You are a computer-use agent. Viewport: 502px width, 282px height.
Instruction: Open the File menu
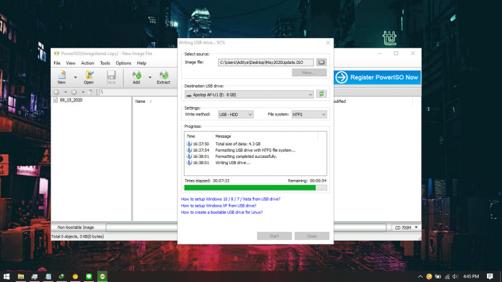[x=57, y=63]
